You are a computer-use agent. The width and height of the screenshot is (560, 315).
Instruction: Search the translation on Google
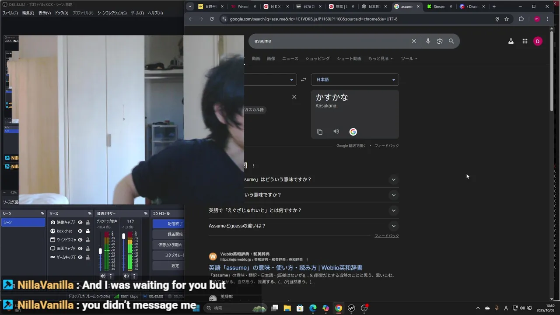(353, 132)
